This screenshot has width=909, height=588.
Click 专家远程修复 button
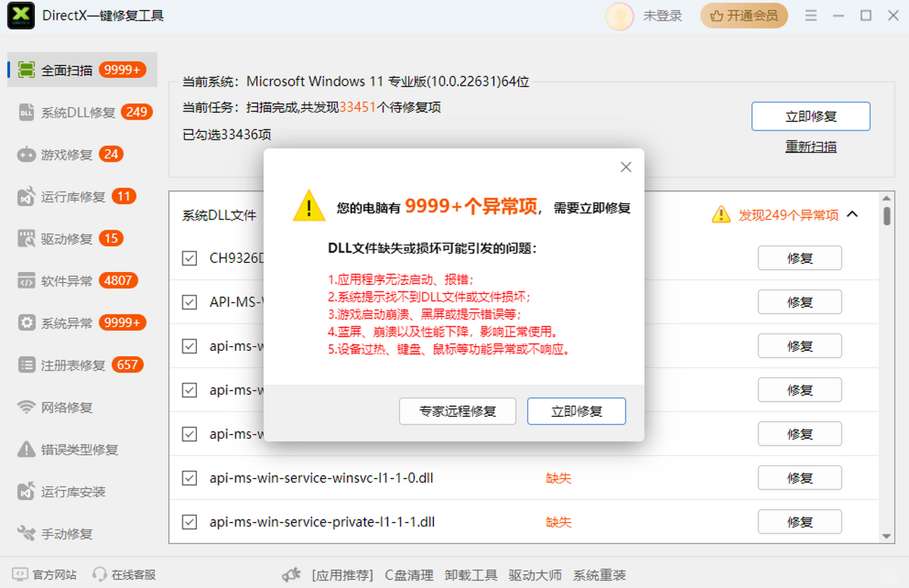tap(458, 411)
